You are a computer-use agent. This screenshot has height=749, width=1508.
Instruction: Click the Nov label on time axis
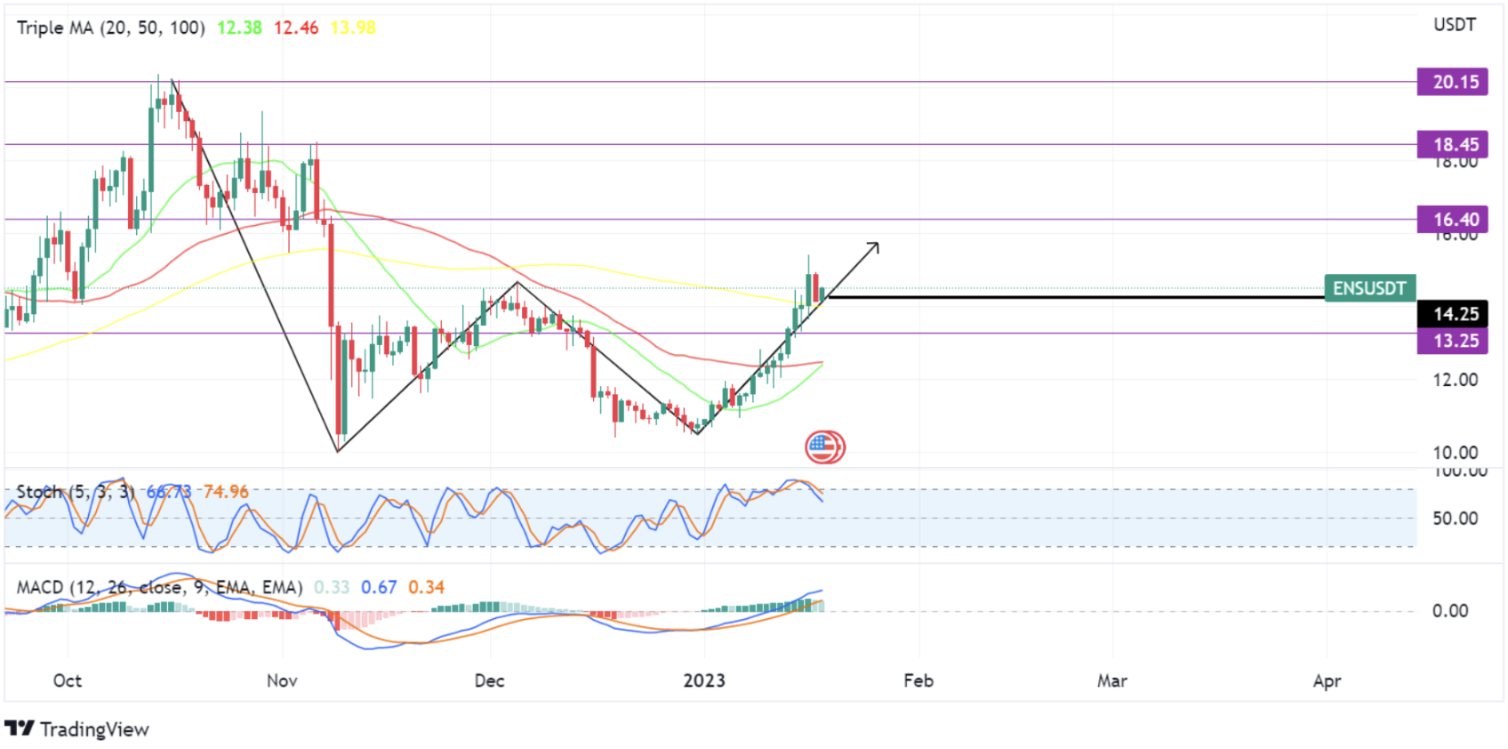tap(282, 681)
